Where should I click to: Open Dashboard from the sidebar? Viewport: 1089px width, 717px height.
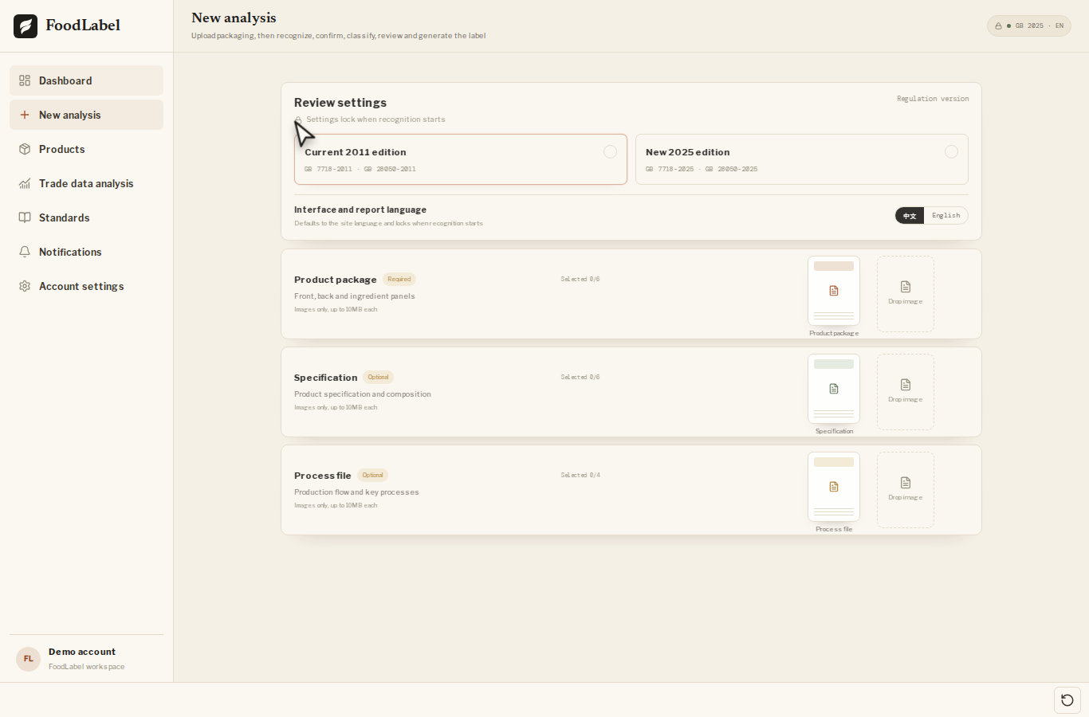(x=86, y=80)
